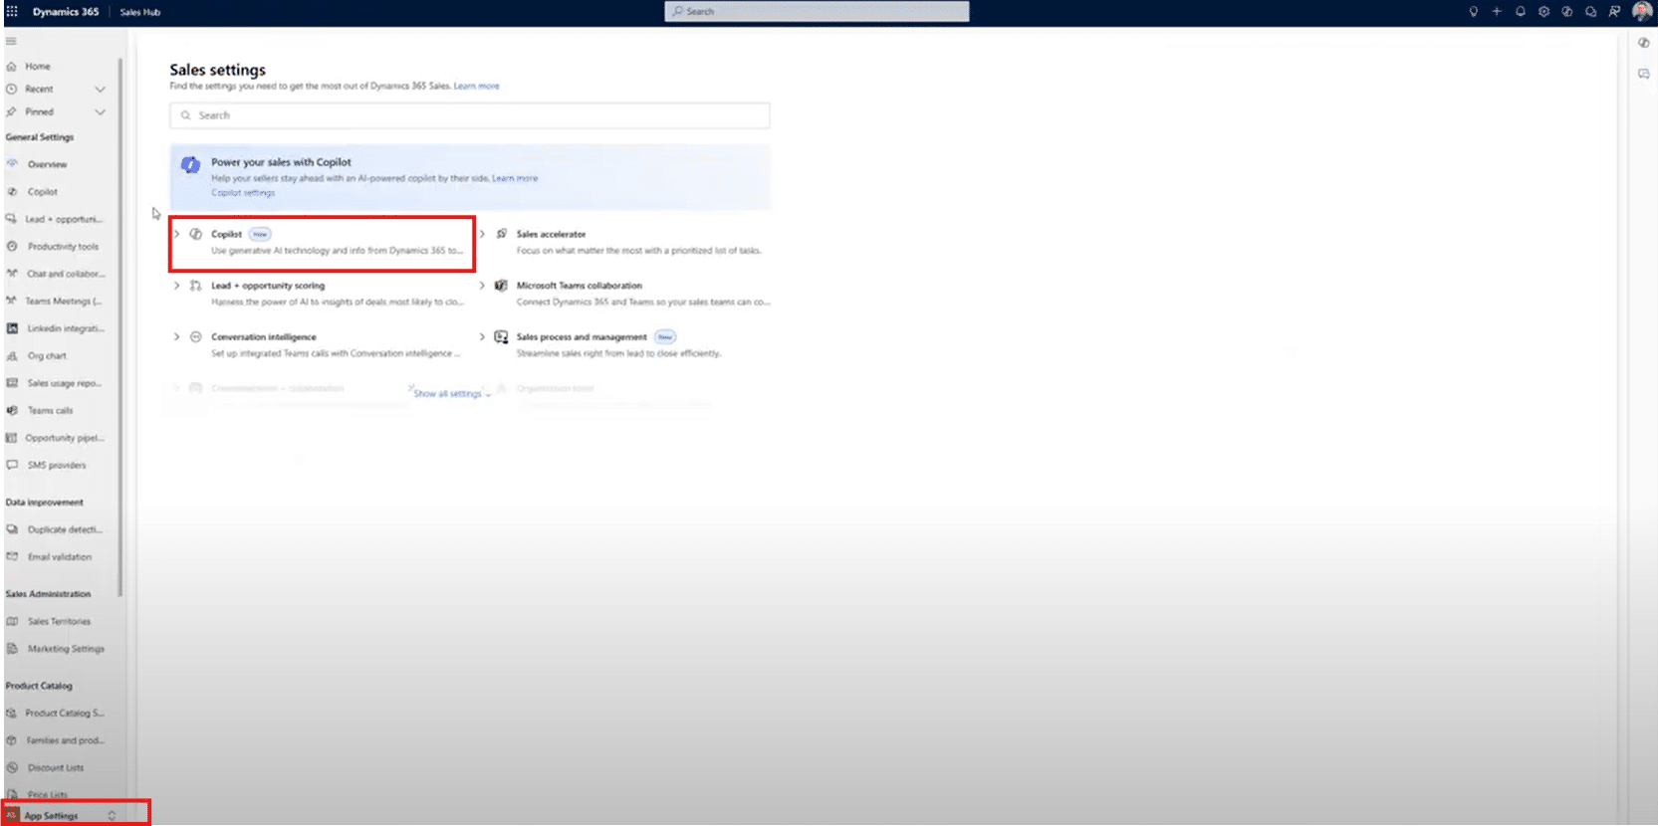Viewport: 1658px width, 826px height.
Task: Click Sales process and management card icon
Action: [x=502, y=337]
